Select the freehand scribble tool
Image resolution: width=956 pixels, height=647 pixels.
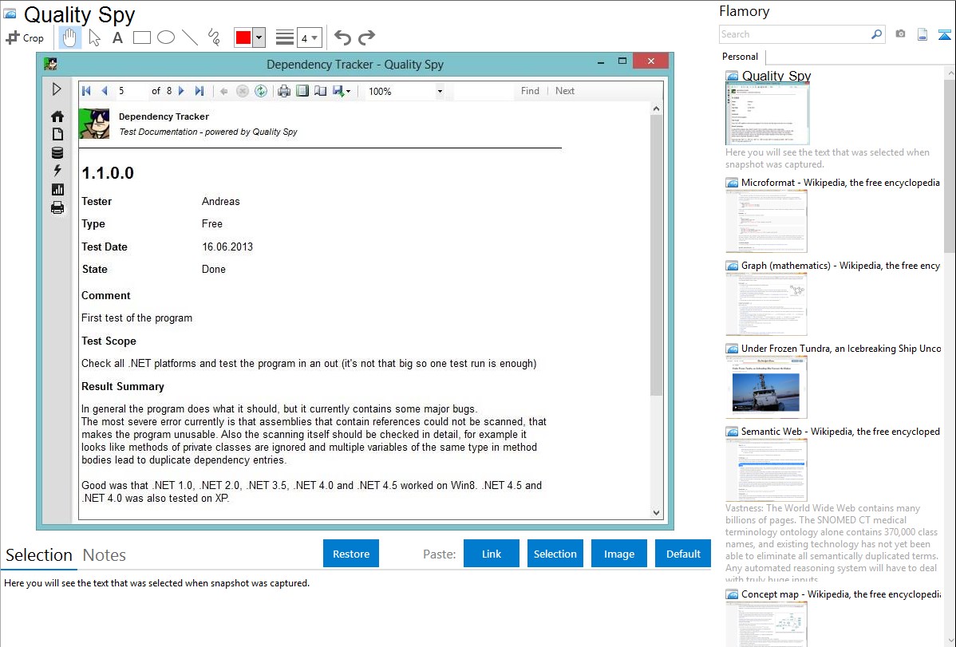point(214,37)
